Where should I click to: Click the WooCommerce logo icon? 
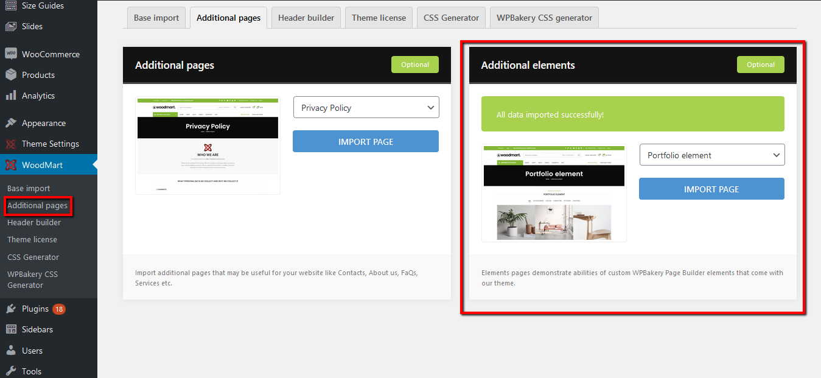(x=11, y=54)
